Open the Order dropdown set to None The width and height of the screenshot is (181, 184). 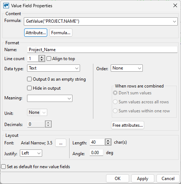tap(127, 68)
